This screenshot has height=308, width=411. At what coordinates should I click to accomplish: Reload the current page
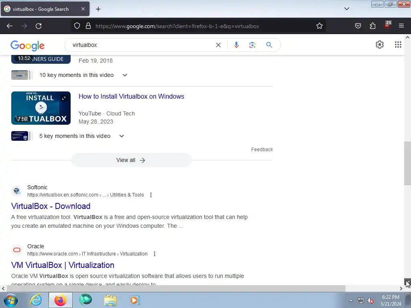(39, 26)
